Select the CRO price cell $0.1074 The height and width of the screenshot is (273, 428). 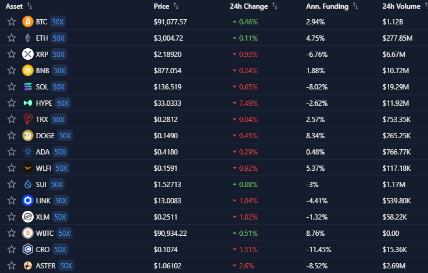(x=166, y=249)
